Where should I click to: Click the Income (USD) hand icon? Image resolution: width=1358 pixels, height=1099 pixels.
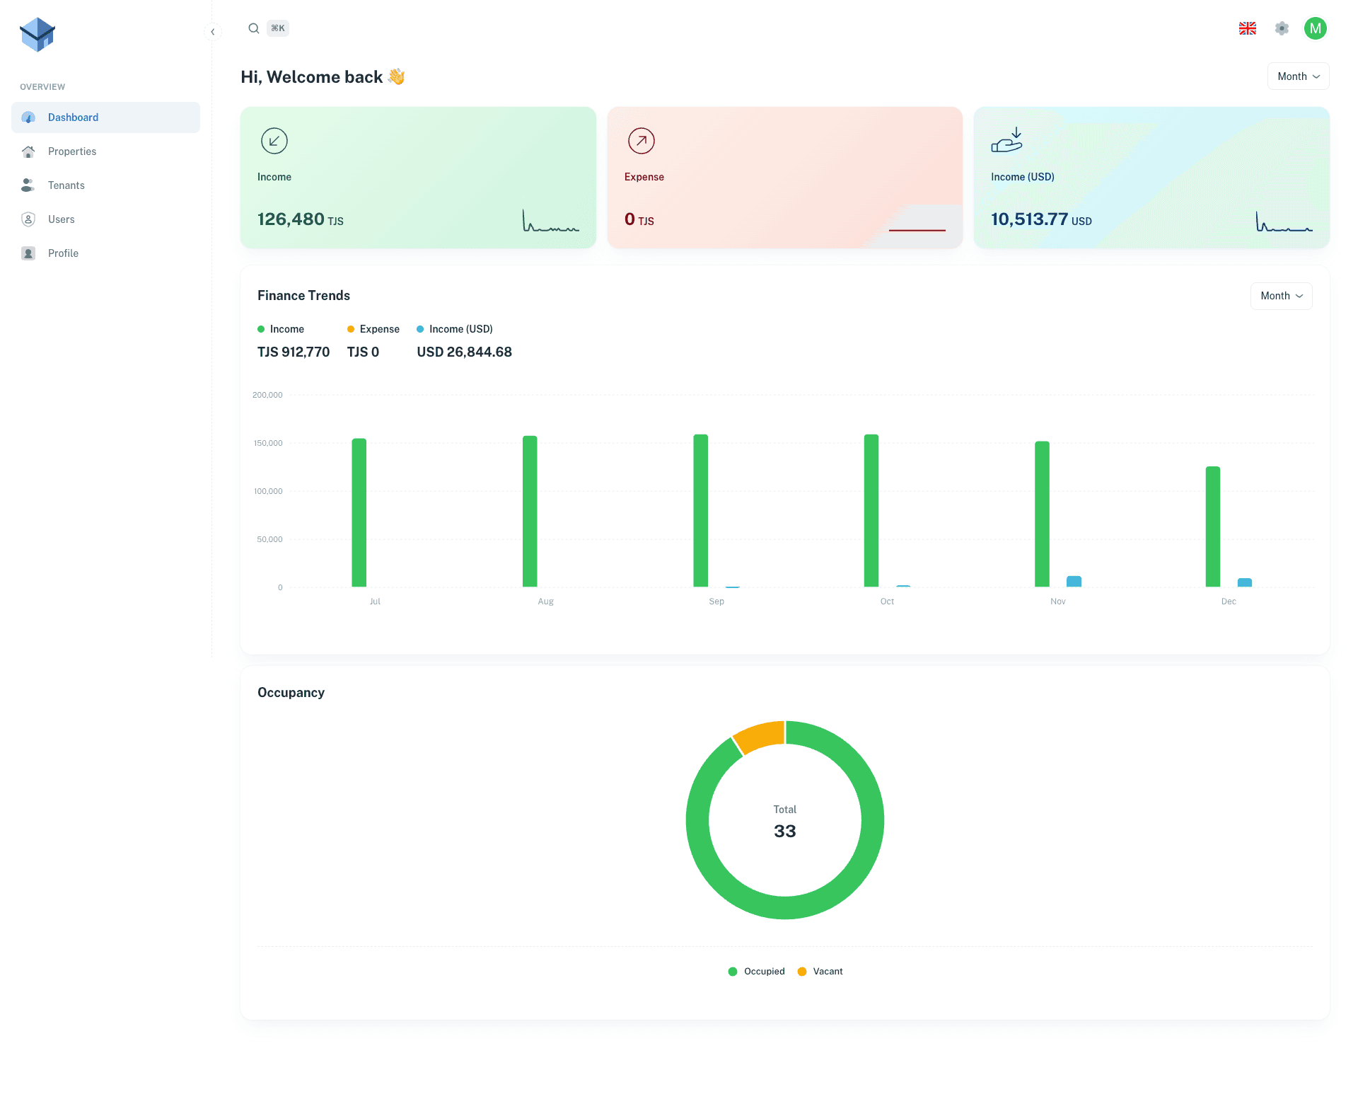[1006, 140]
